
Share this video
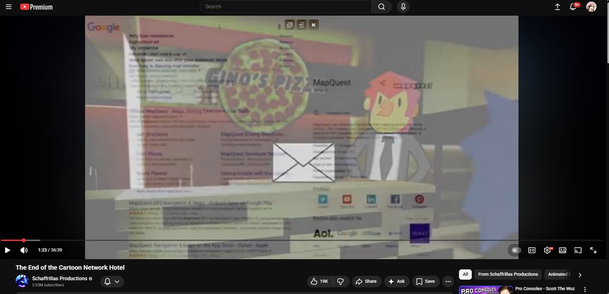(x=366, y=281)
